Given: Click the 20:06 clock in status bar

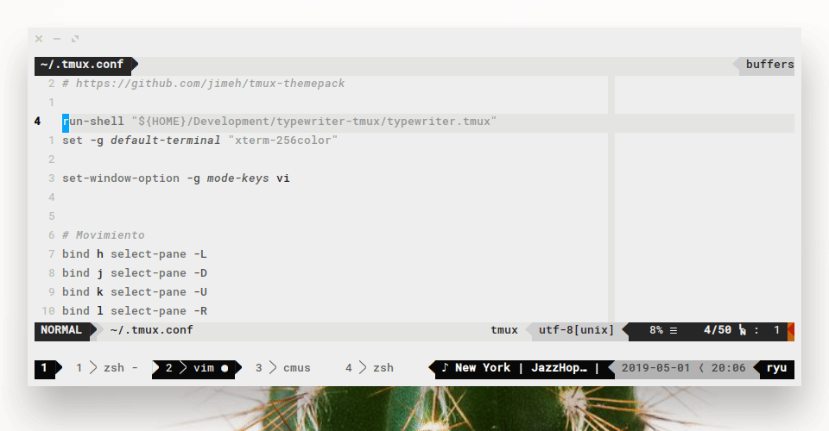Looking at the screenshot, I should point(728,368).
